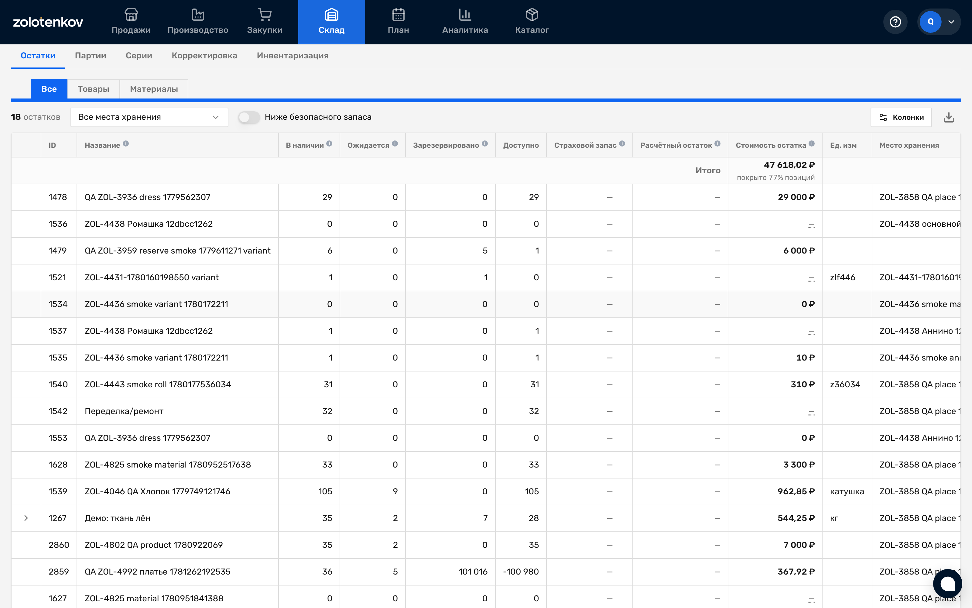Viewport: 972px width, 608px height.
Task: Click the help question mark icon
Action: tap(895, 22)
